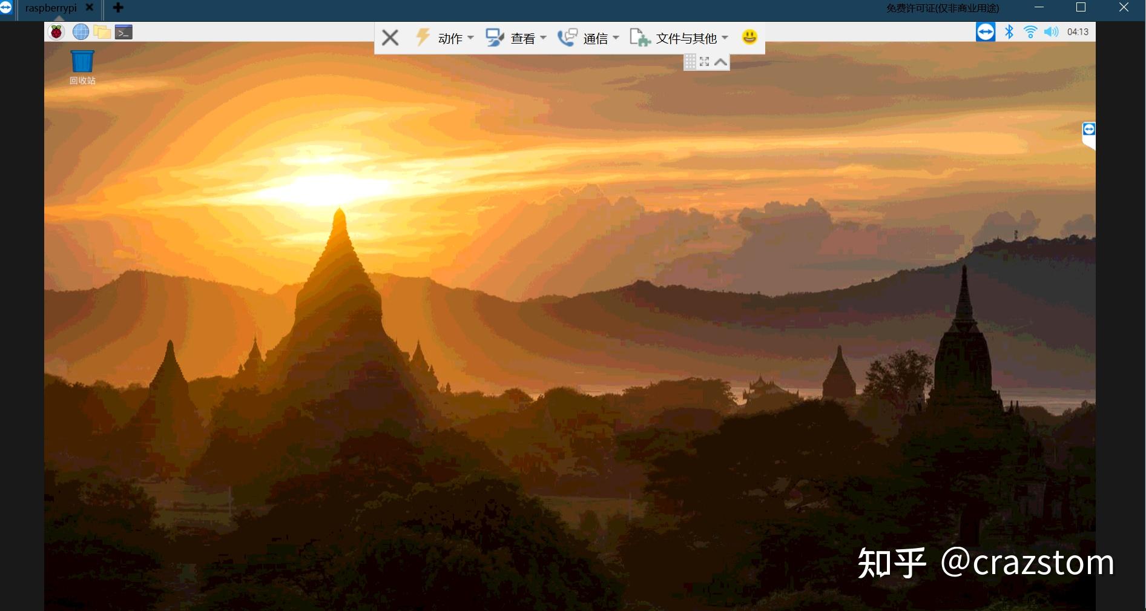The height and width of the screenshot is (611, 1146).
Task: Select the raspberrypi session tab
Action: (51, 8)
